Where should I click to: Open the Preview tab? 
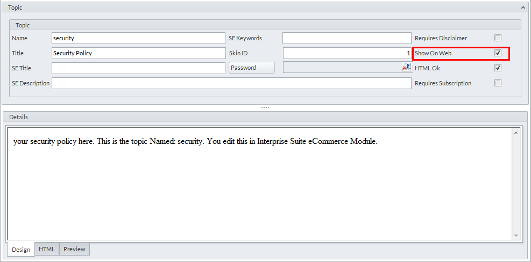[74, 249]
